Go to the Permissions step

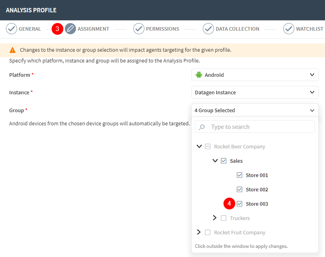coord(162,29)
